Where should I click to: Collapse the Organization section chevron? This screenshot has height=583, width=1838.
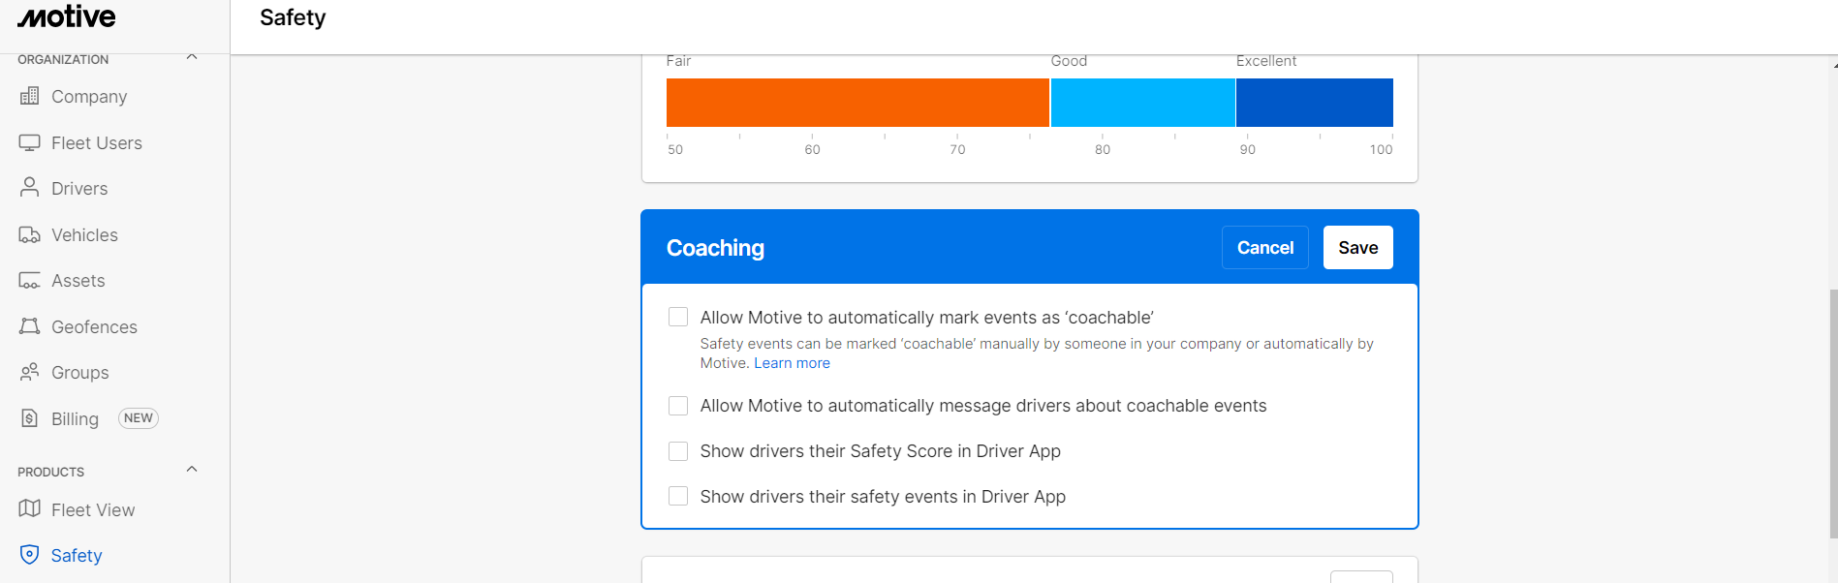click(x=192, y=57)
